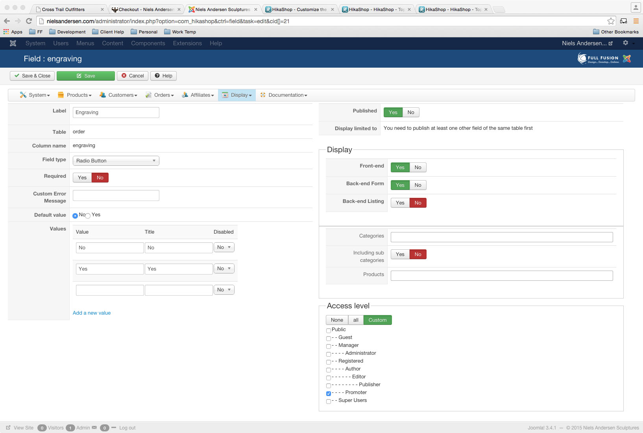Check the Super Users checkbox
The height and width of the screenshot is (433, 643).
(329, 402)
